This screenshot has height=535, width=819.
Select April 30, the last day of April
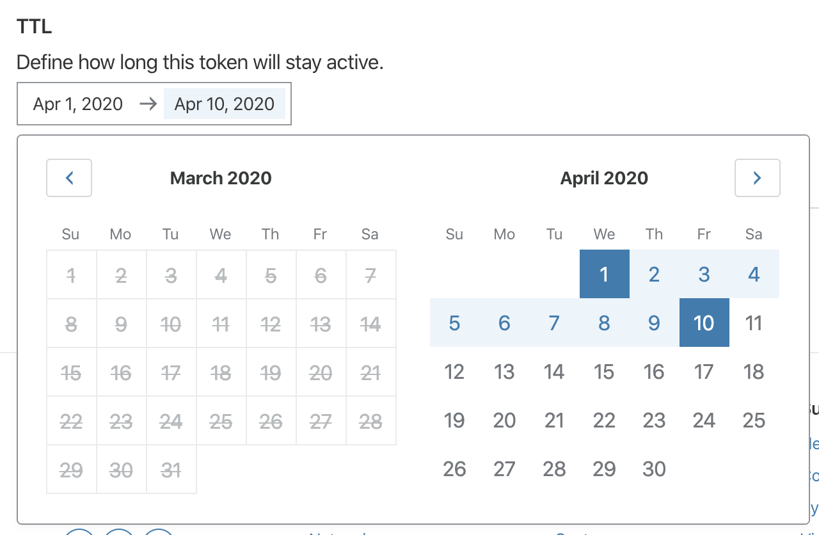tap(654, 468)
